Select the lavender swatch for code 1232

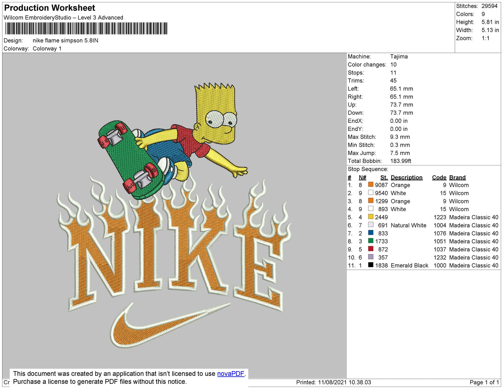[371, 257]
